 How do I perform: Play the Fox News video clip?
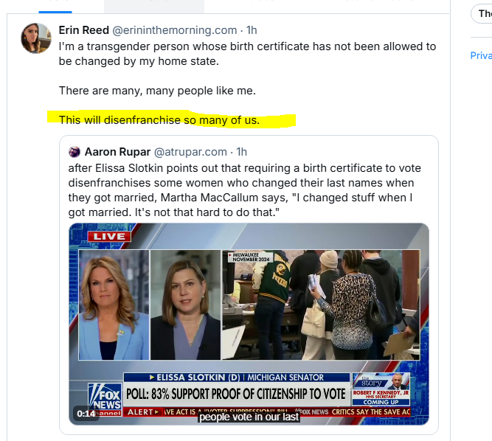pyautogui.click(x=249, y=324)
